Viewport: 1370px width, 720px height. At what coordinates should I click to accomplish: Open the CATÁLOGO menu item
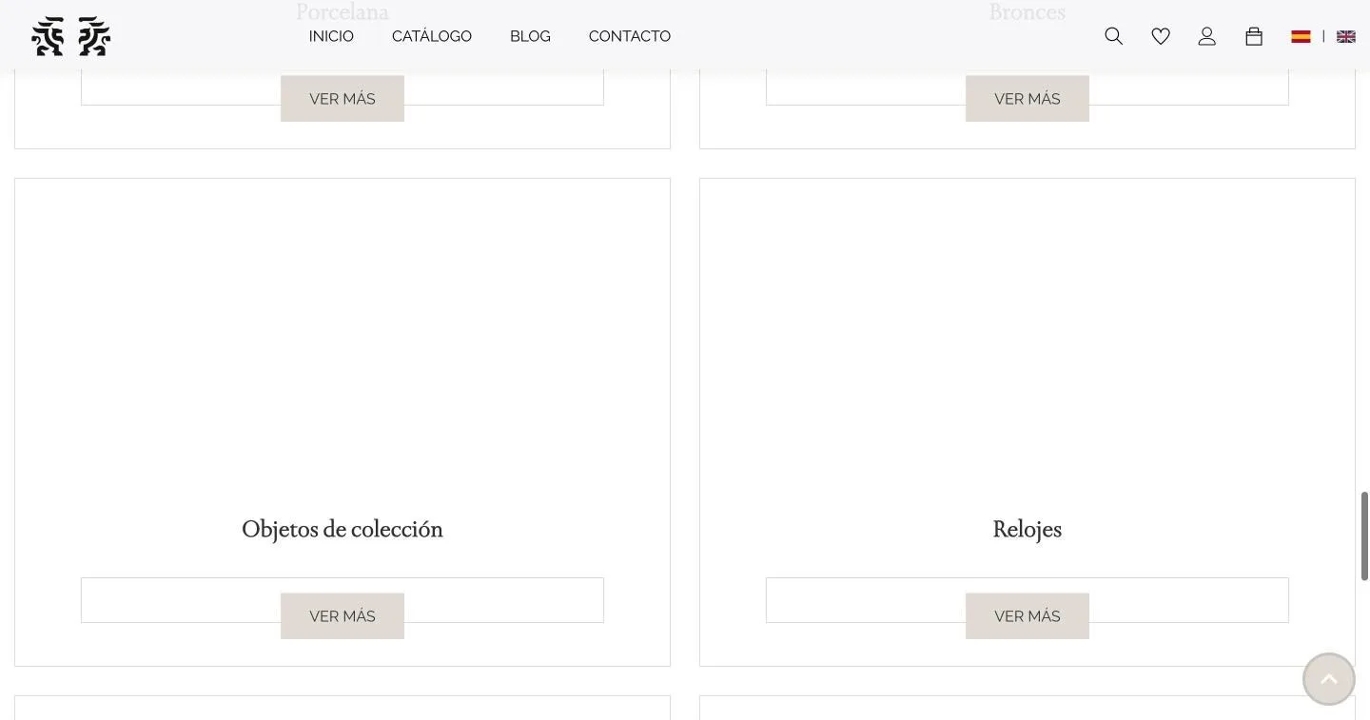[x=432, y=36]
